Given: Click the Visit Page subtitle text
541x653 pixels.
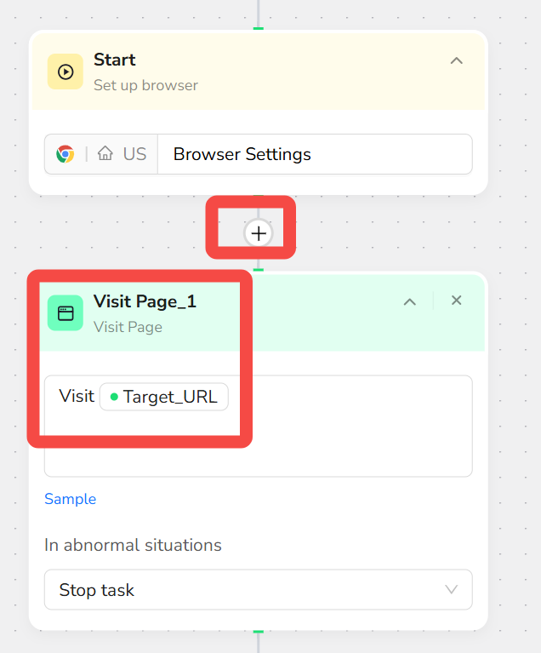Looking at the screenshot, I should pos(128,327).
